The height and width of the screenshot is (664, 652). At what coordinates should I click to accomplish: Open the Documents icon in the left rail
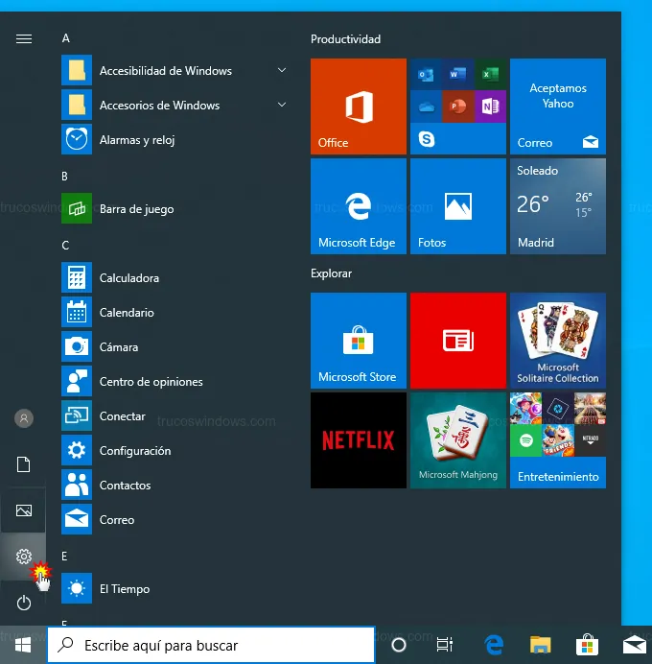pyautogui.click(x=24, y=464)
